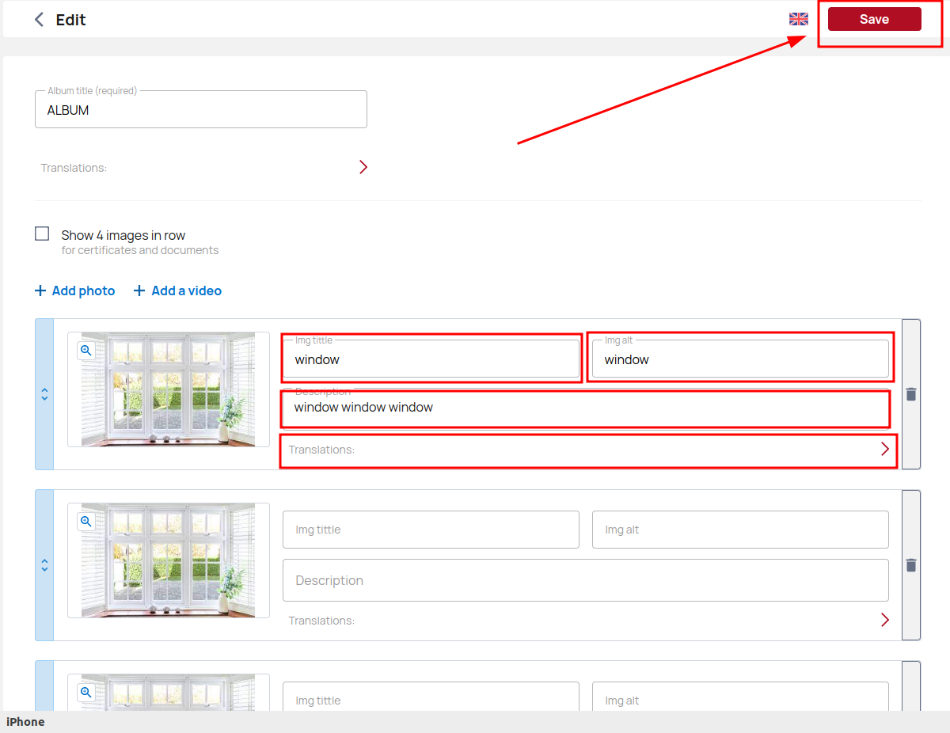Zoom in on the second image thumbnail
The width and height of the screenshot is (950, 733).
point(86,522)
